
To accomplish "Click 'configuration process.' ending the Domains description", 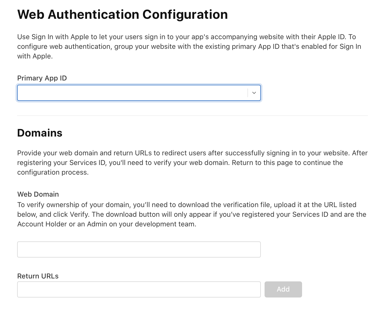I will click(x=53, y=172).
